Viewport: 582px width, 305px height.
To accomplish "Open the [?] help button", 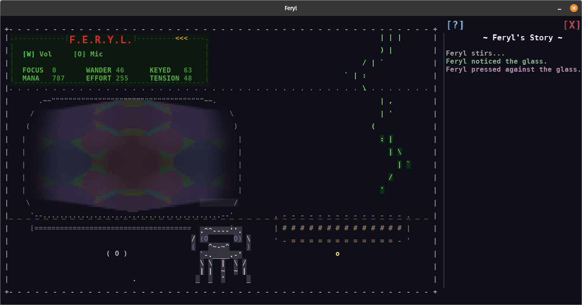I will 455,25.
